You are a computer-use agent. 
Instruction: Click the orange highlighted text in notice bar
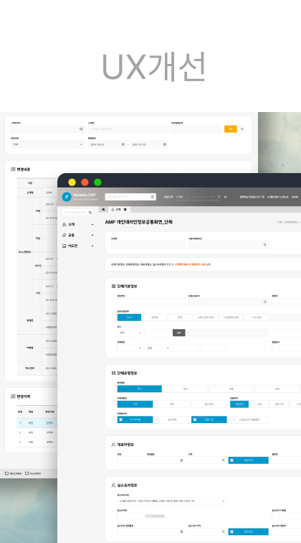point(190,264)
